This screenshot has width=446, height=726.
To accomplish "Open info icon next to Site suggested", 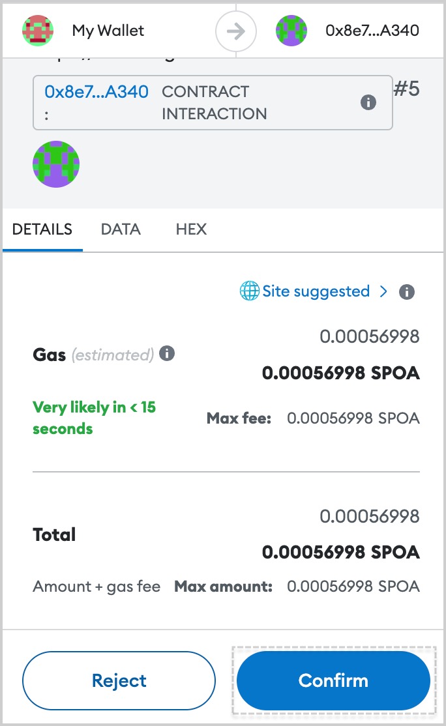I will 407,292.
